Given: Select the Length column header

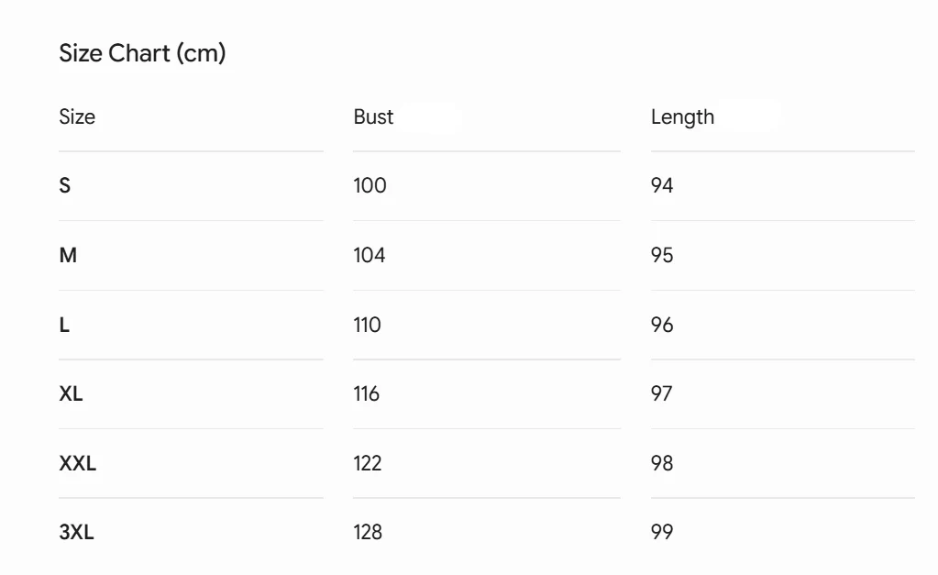Looking at the screenshot, I should click(682, 117).
